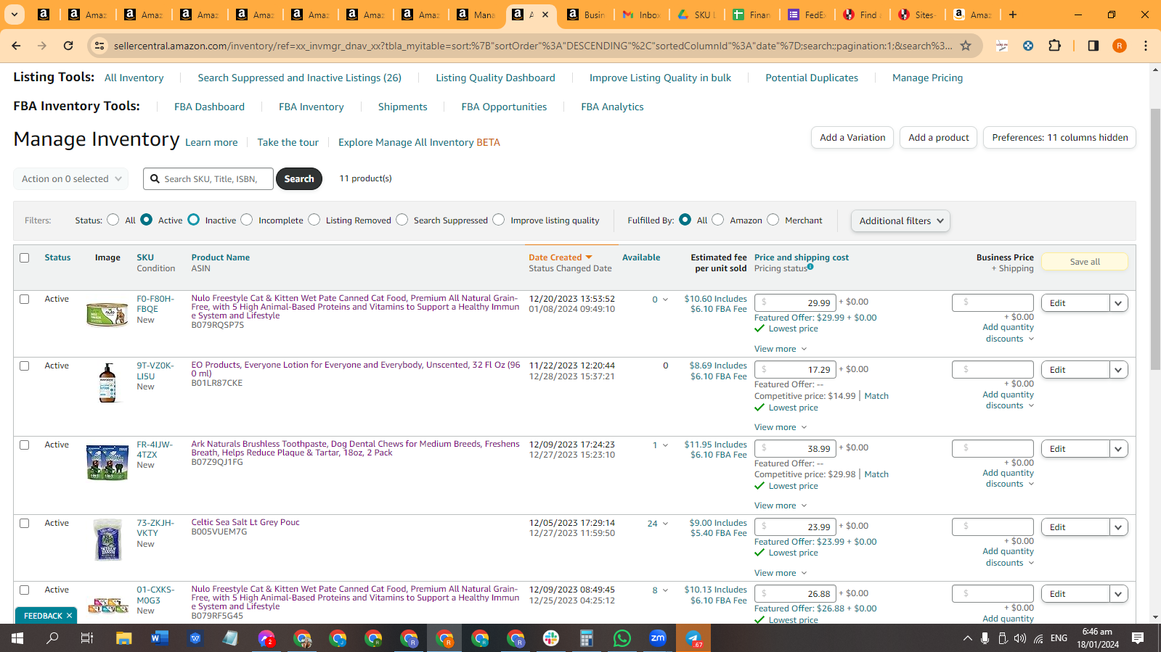Select Fulfilled By 'Merchant' radio button
Image resolution: width=1161 pixels, height=652 pixels.
click(773, 220)
